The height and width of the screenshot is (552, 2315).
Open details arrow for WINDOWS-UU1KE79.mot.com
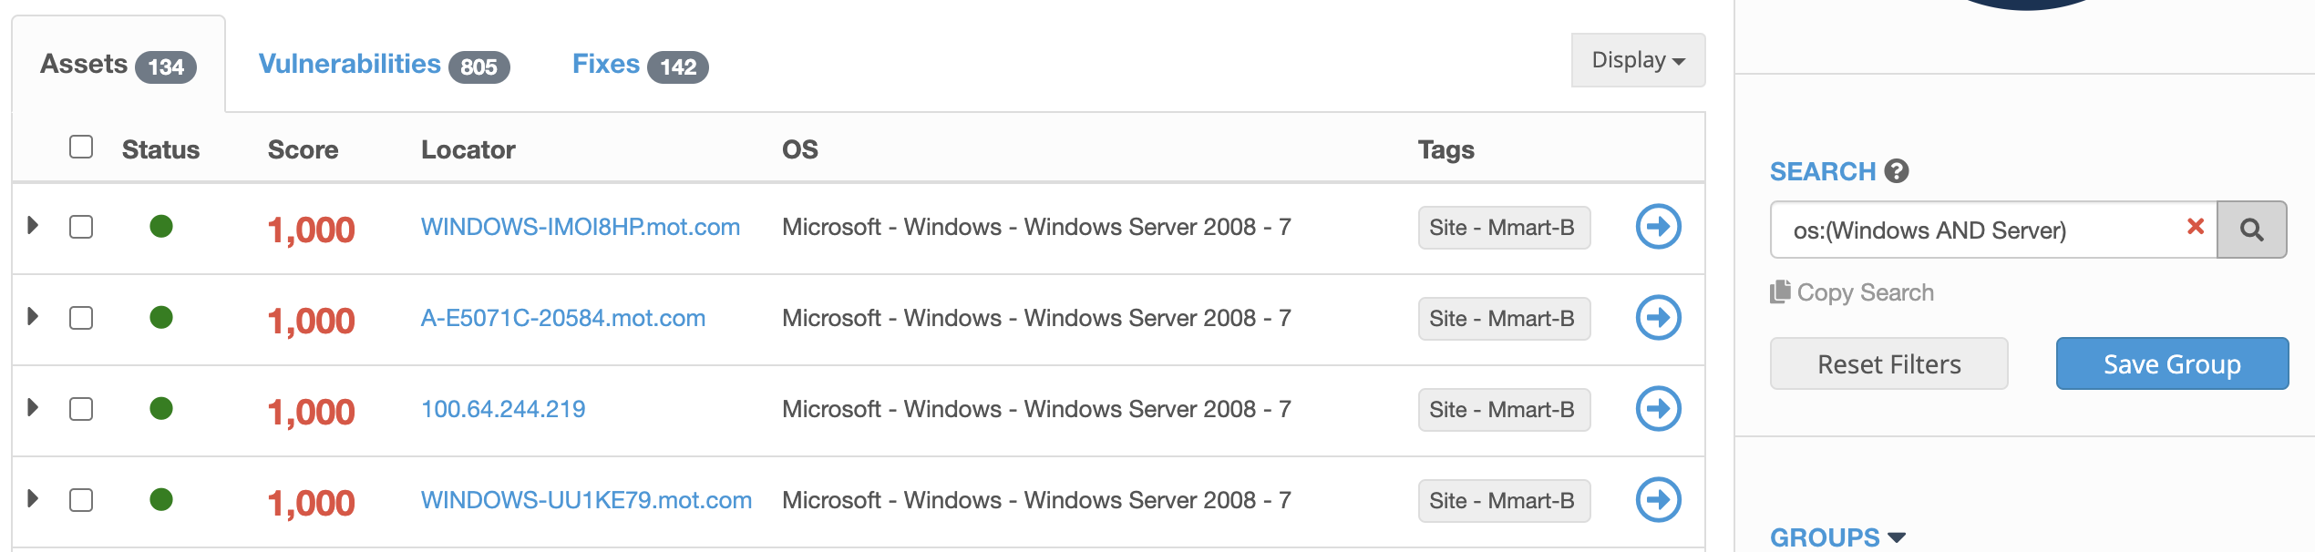click(1658, 500)
